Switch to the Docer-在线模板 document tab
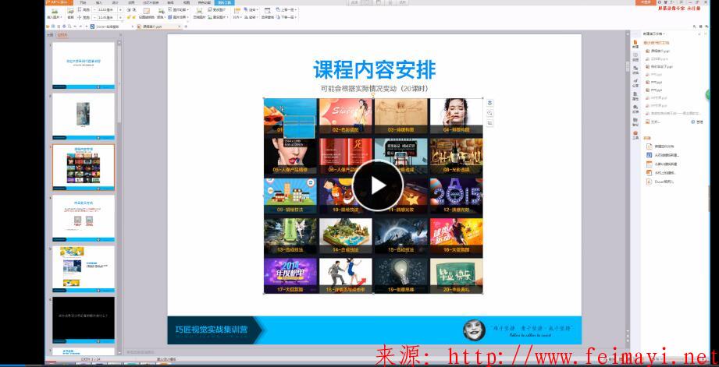719x367 pixels. (112, 26)
